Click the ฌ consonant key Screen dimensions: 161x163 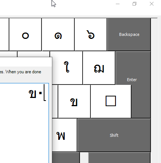pos(99,68)
